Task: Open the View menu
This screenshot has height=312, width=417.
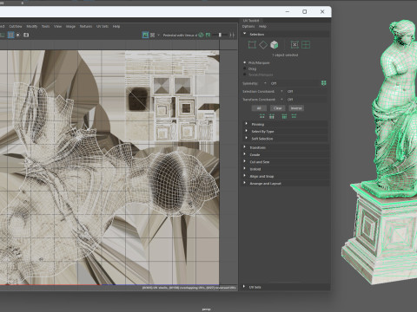Action: [x=57, y=26]
